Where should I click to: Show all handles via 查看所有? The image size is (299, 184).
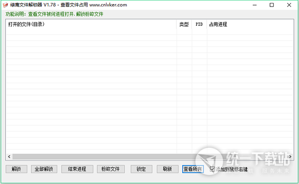(x=193, y=169)
